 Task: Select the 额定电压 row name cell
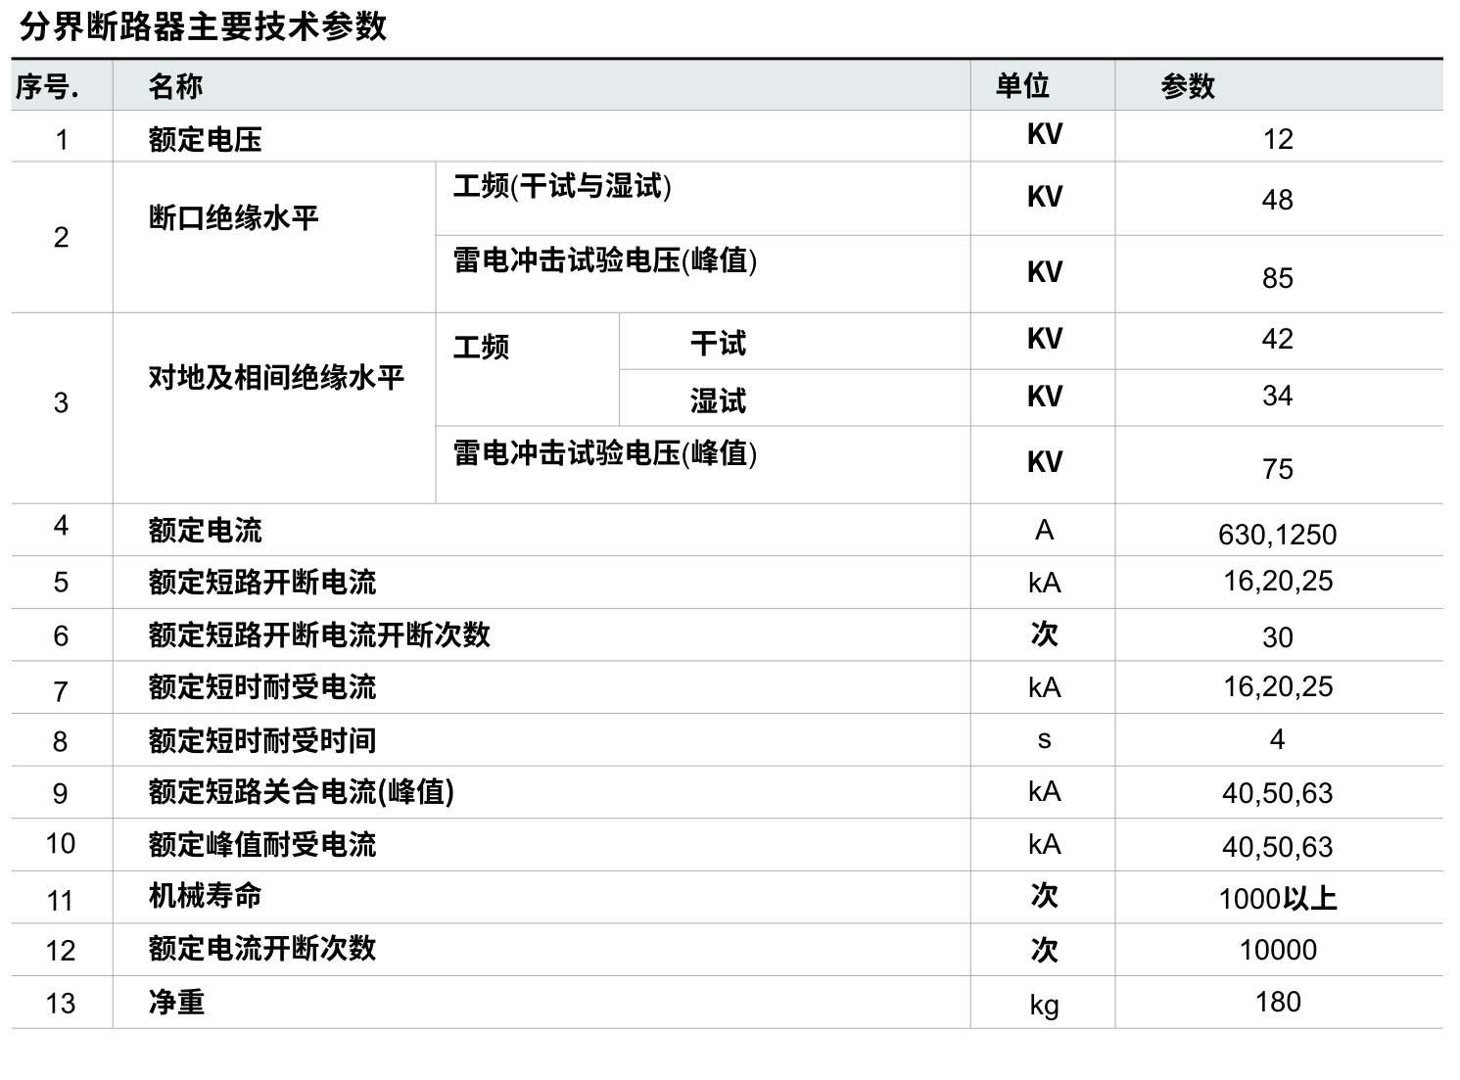[x=206, y=139]
